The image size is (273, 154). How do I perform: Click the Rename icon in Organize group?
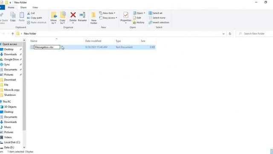pos(82,17)
